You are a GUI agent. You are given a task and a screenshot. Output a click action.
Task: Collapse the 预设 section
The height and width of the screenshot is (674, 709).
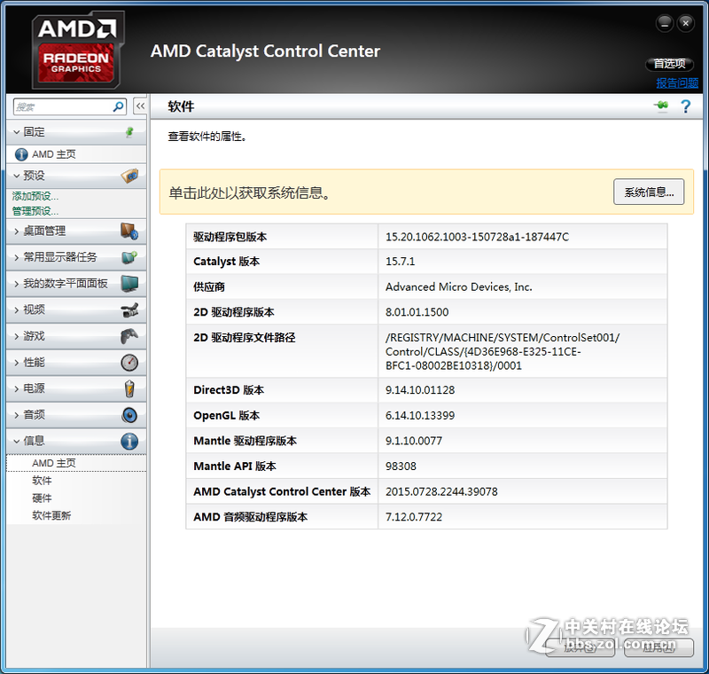(x=17, y=176)
